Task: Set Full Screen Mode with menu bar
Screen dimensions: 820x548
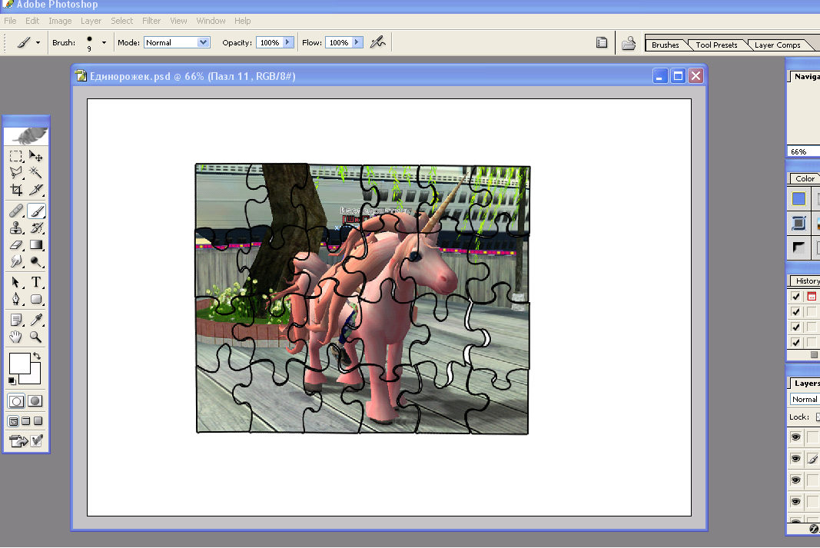Action: pyautogui.click(x=26, y=421)
